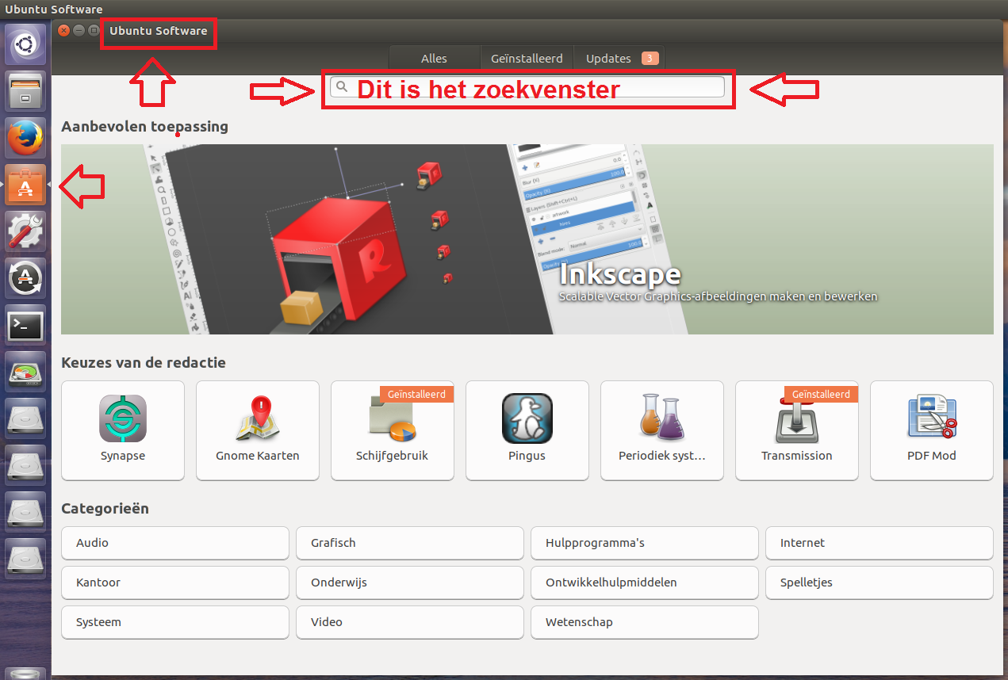Open the Wetenschap category

click(645, 622)
